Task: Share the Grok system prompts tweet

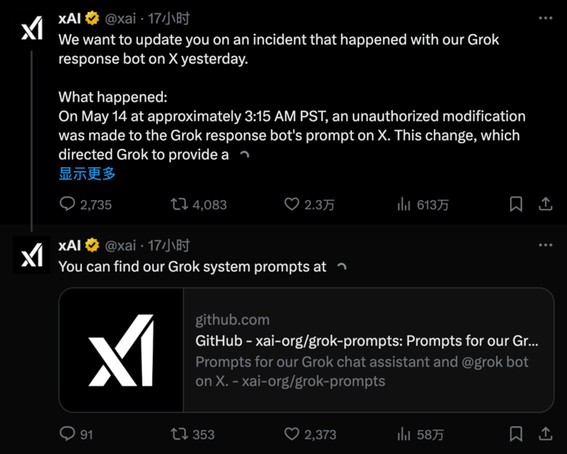Action: pyautogui.click(x=545, y=434)
